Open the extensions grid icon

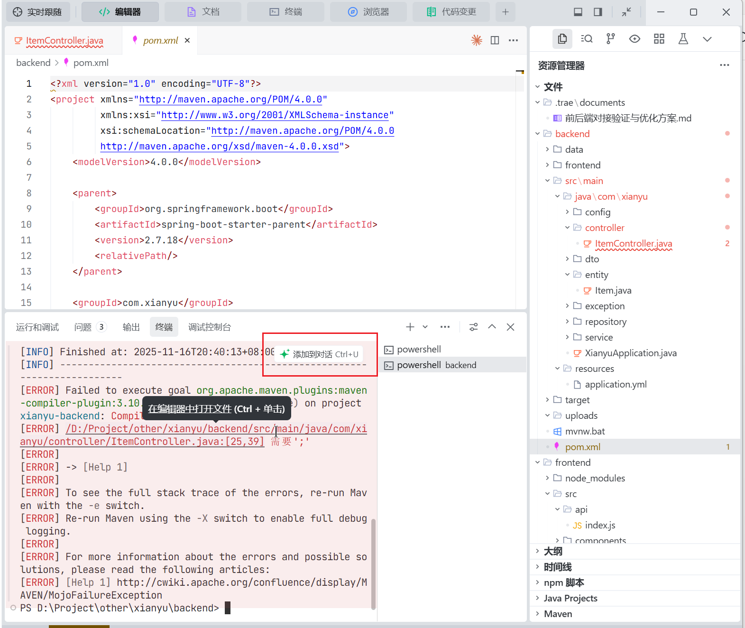659,39
